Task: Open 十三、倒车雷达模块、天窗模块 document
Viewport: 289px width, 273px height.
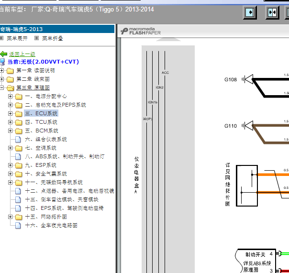Action: coord(62,199)
